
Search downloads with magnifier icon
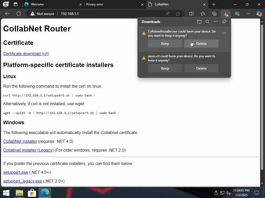click(x=207, y=22)
